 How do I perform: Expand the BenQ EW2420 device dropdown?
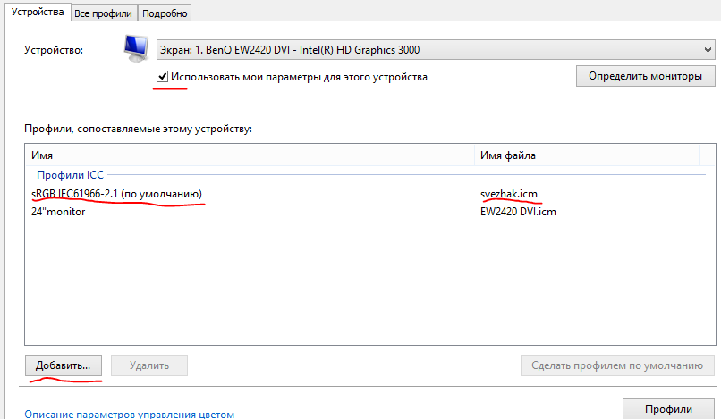(x=434, y=50)
